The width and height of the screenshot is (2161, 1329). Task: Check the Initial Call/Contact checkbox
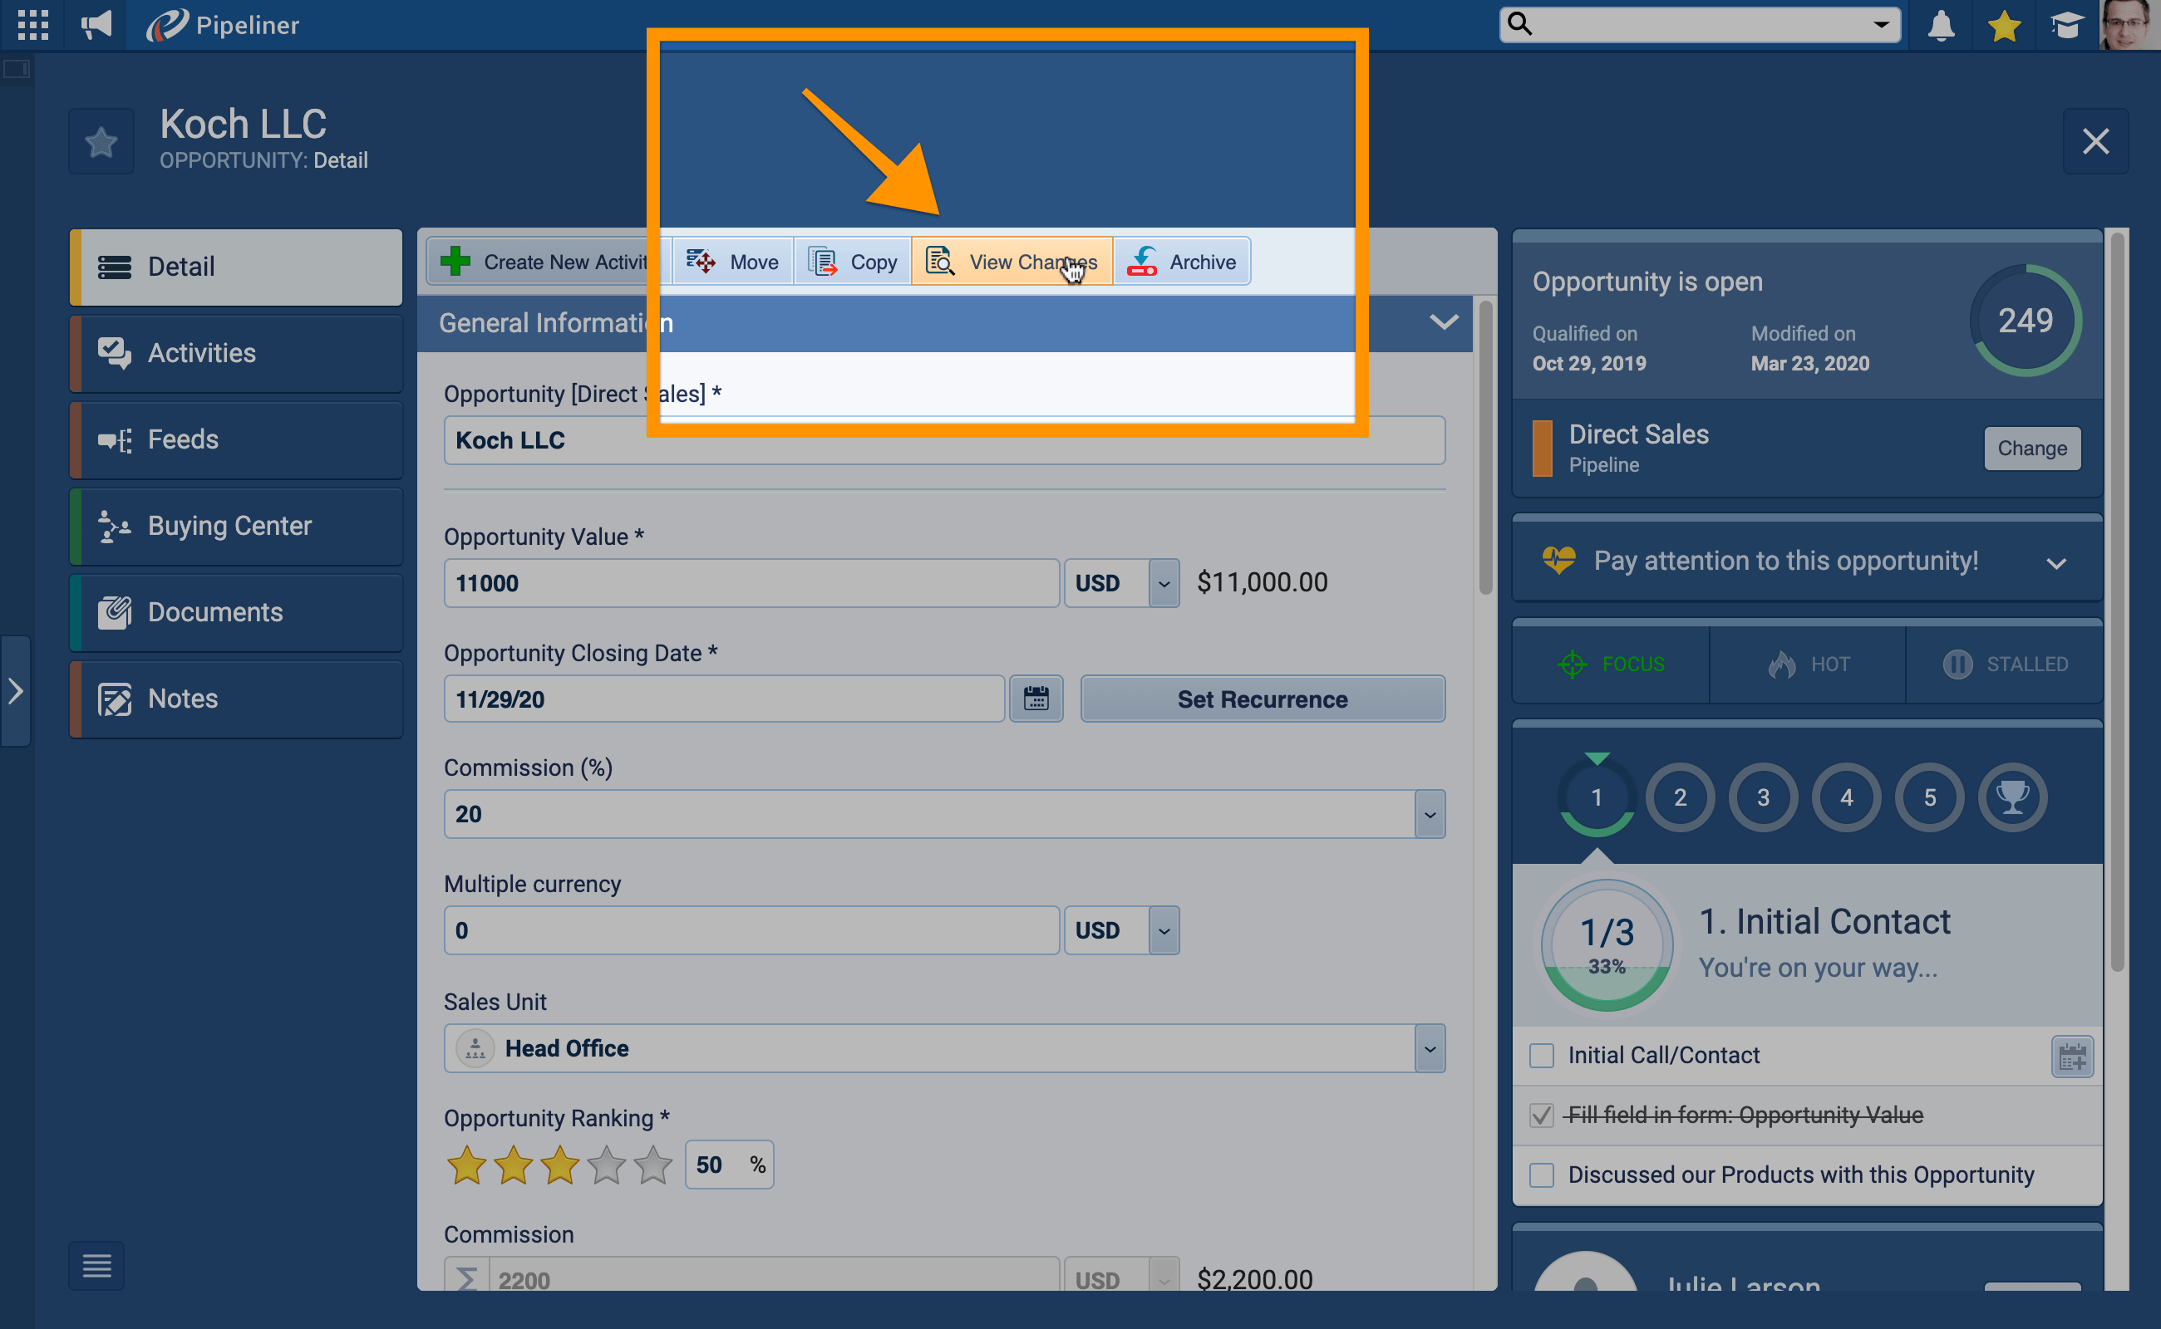coord(1541,1056)
